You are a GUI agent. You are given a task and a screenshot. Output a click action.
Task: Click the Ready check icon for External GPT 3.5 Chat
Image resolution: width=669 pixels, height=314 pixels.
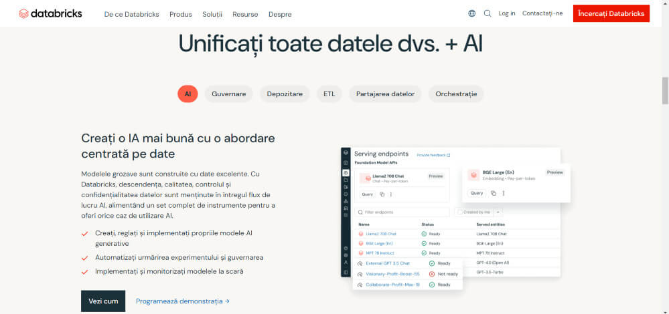432,263
